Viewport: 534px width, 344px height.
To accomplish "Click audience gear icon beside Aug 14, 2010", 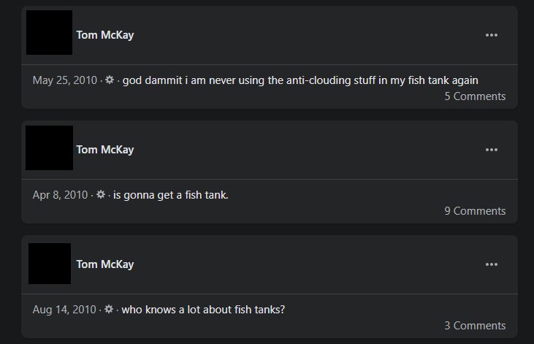I will 109,310.
